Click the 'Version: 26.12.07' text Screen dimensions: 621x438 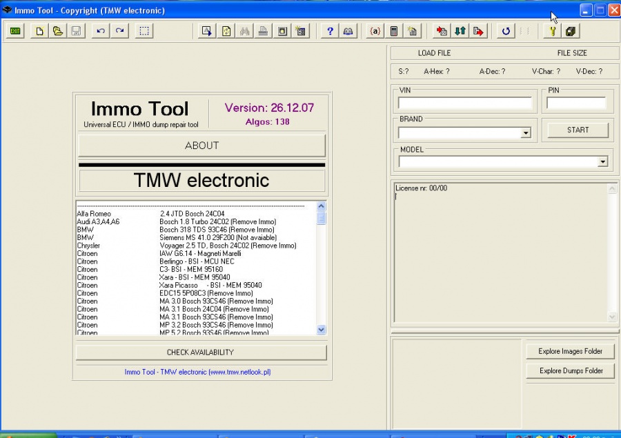click(269, 108)
